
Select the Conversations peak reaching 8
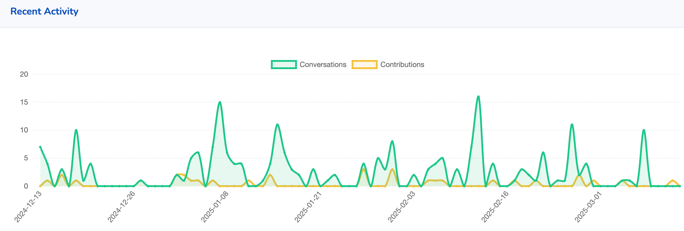click(x=392, y=141)
